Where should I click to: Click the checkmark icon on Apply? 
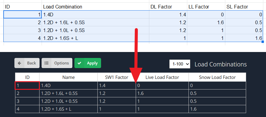(79, 63)
